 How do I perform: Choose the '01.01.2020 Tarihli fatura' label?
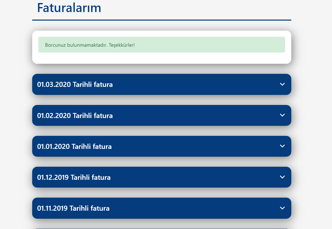(x=74, y=146)
